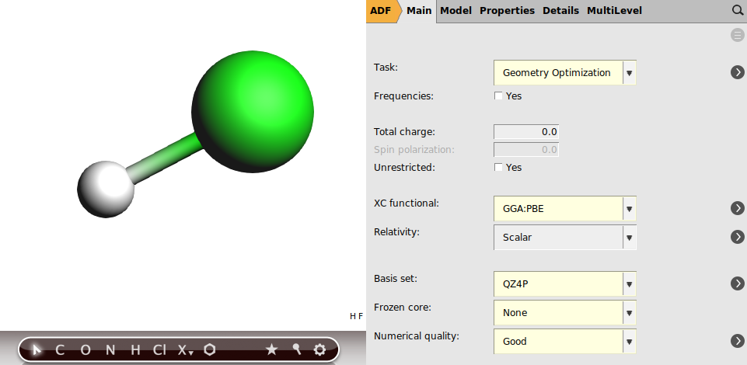Open XC functional details arrow button
Screen dimensions: 747x365
[738, 208]
